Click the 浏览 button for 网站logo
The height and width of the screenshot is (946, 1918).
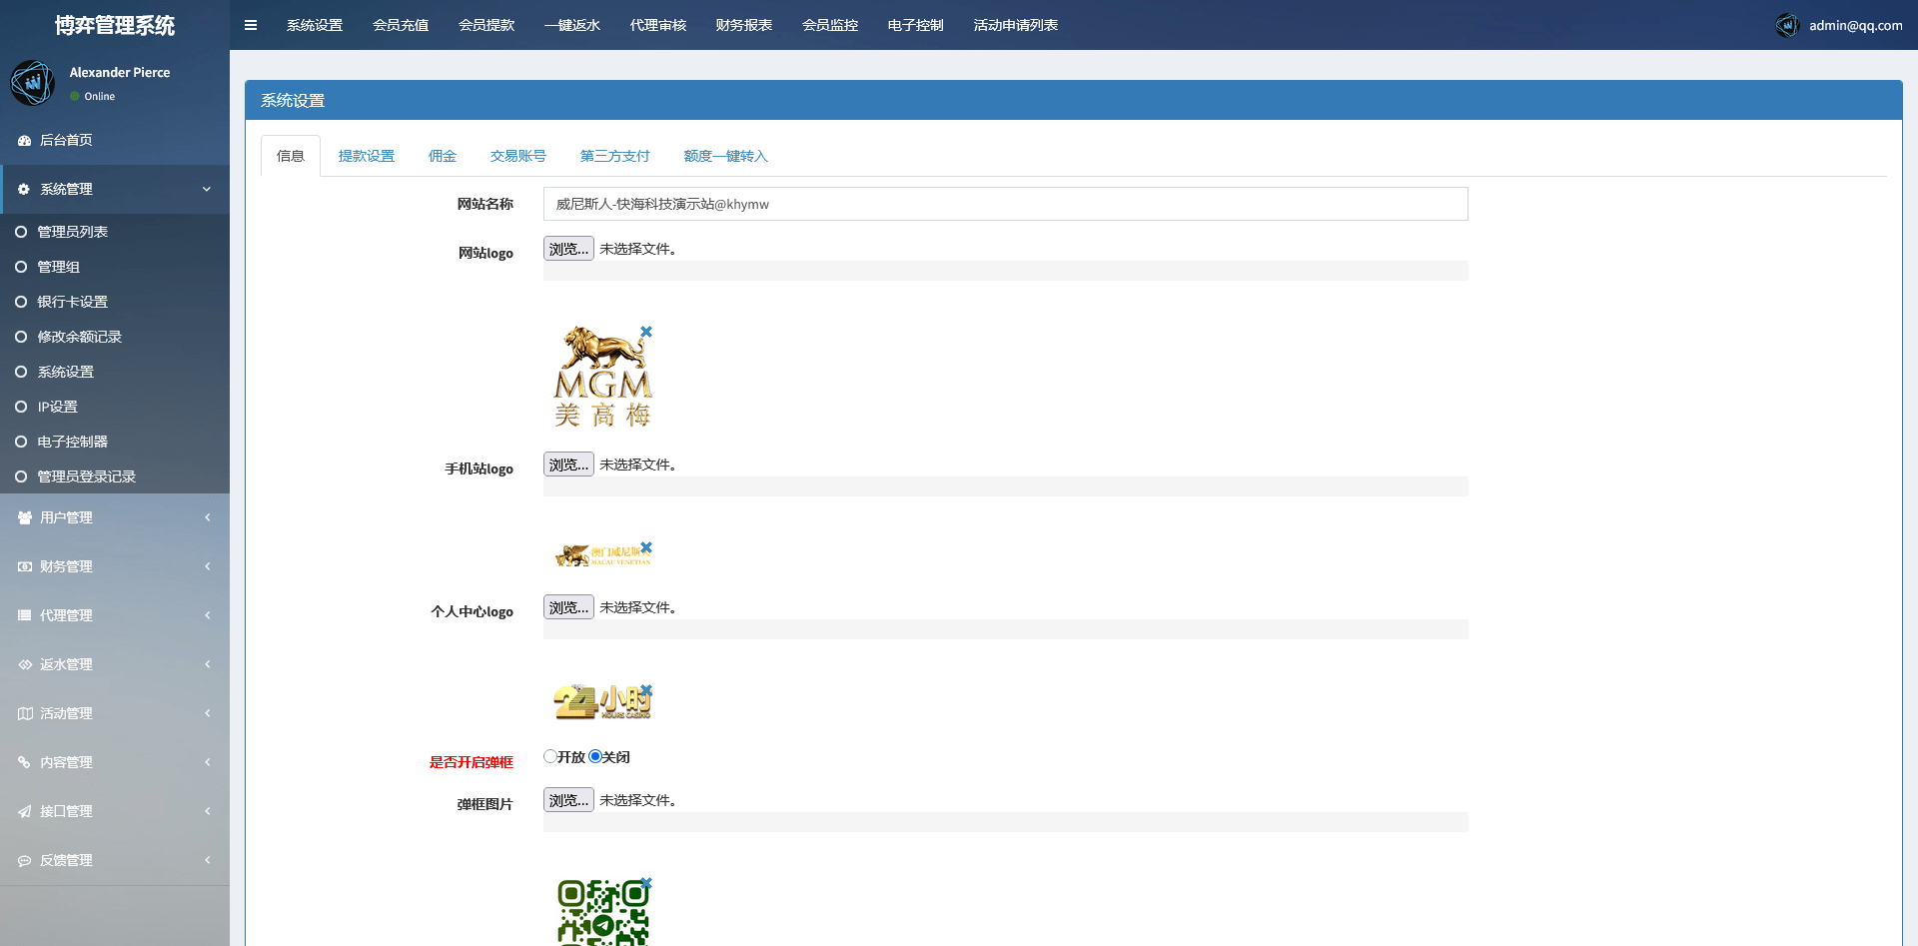coord(568,249)
